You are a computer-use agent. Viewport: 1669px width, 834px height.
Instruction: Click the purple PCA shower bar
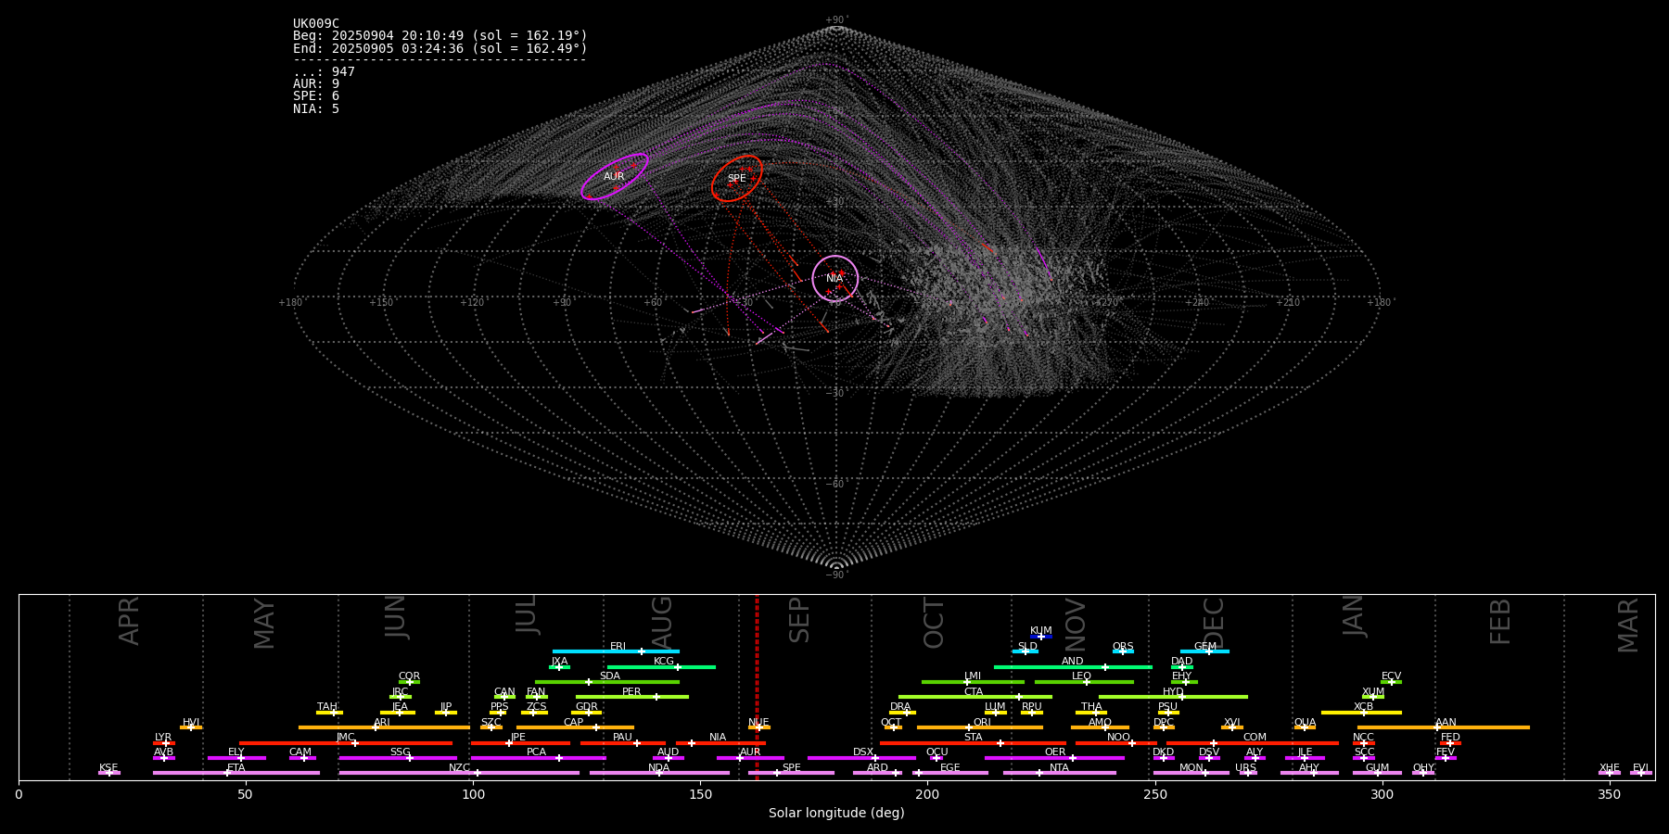coord(538,758)
